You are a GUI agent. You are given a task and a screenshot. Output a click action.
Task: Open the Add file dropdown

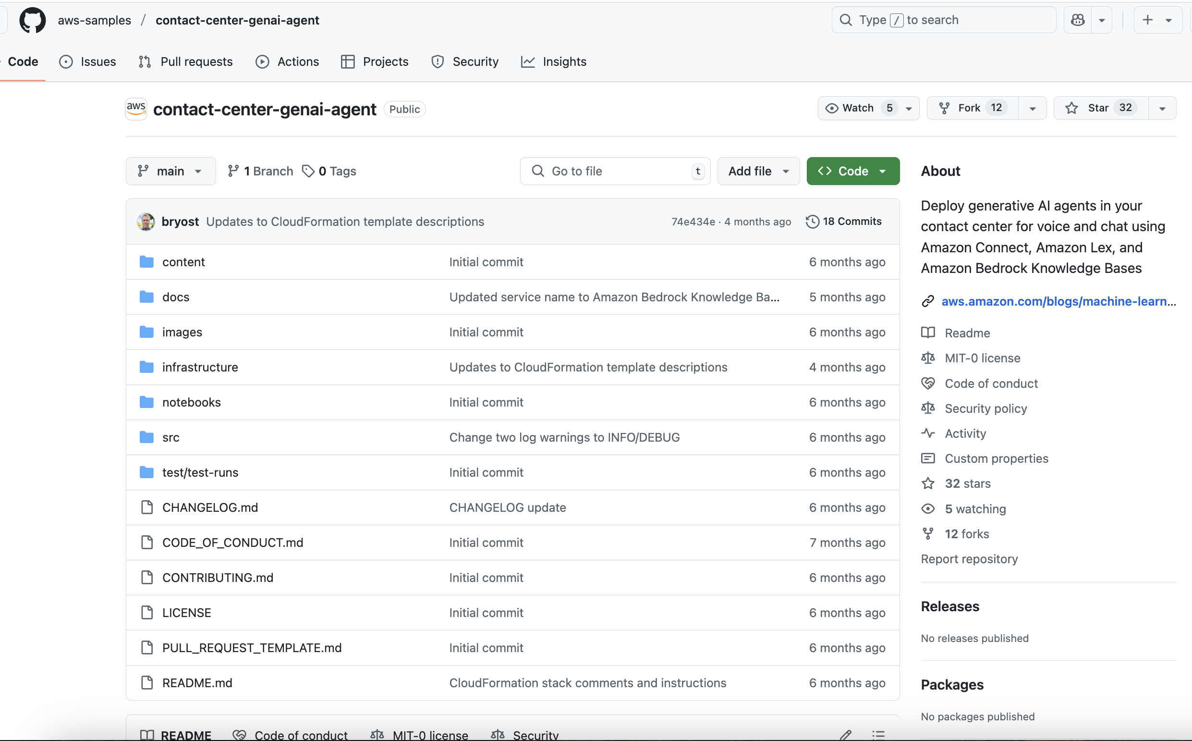758,171
